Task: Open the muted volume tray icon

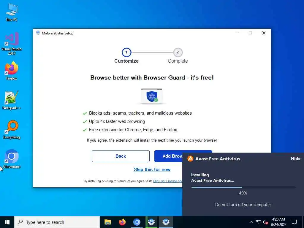Action: (x=265, y=222)
